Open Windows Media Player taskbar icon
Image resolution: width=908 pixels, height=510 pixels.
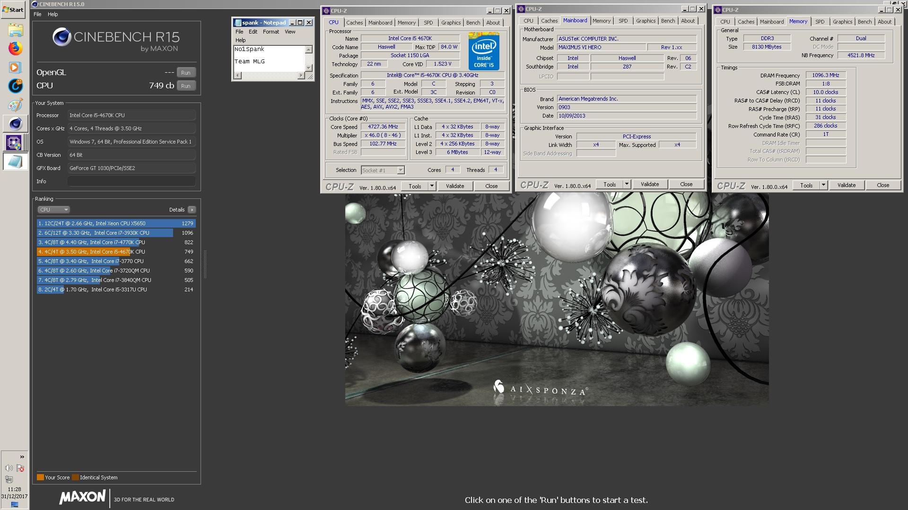[15, 67]
